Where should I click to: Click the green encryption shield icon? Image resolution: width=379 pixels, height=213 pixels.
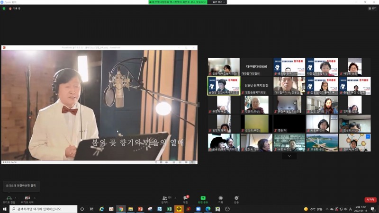tap(4, 9)
